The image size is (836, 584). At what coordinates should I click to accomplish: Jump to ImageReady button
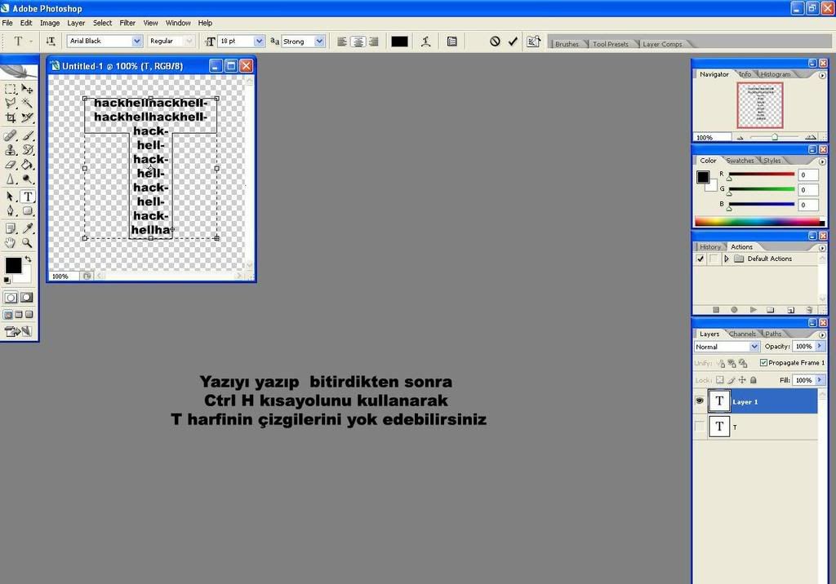pos(18,331)
